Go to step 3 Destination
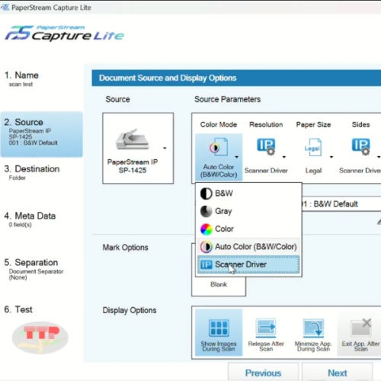 point(32,169)
